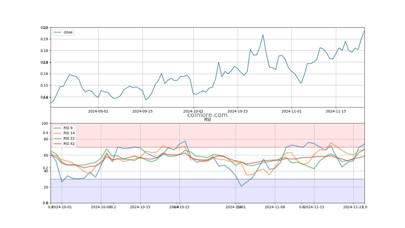
Task: Click the orange RSI 14 legend swatch
Action: tap(57, 133)
